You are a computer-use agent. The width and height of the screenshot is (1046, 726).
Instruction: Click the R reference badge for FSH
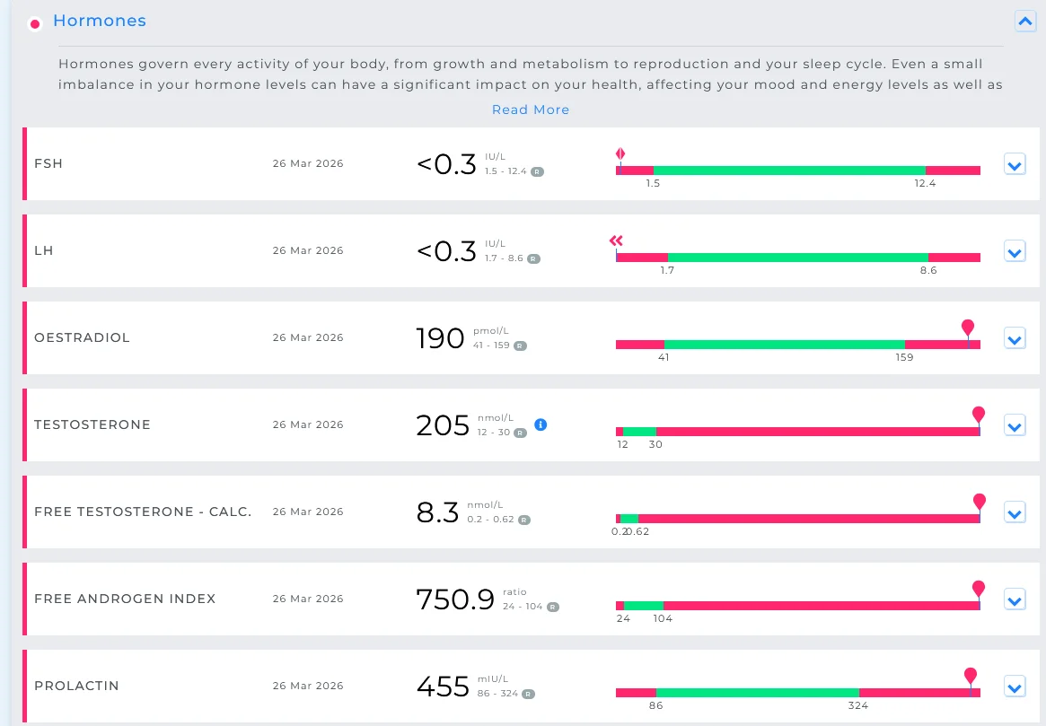coord(537,172)
